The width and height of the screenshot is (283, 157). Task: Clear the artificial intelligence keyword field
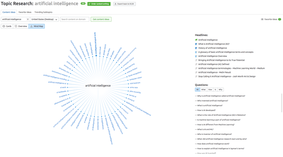coord(27,19)
